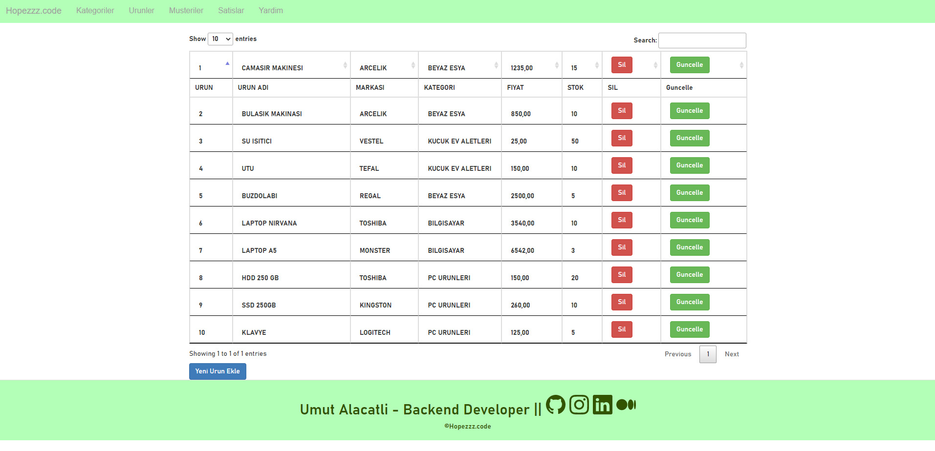Click Yeni Urun Ekle button
935x451 pixels.
[217, 371]
